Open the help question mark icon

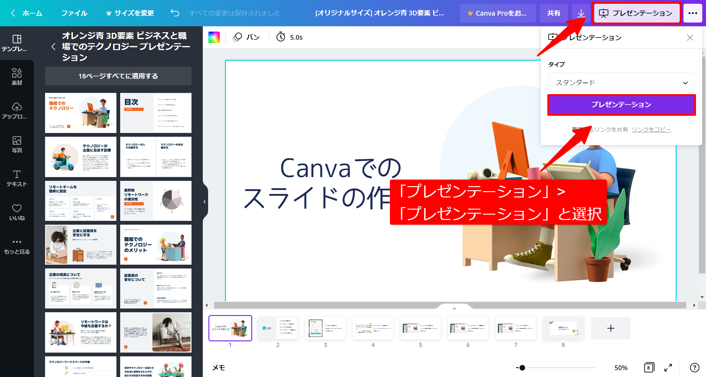coord(694,368)
